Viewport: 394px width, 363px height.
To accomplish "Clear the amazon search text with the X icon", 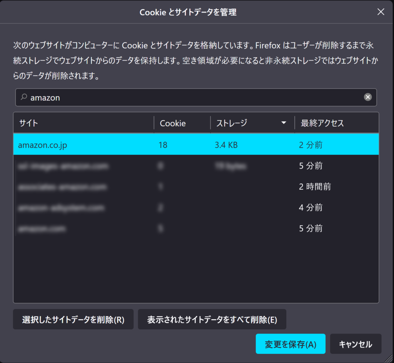I will pyautogui.click(x=367, y=97).
